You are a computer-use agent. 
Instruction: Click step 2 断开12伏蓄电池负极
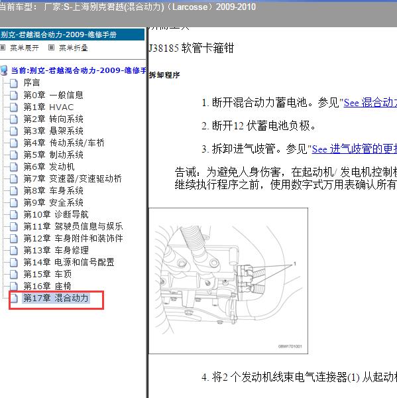(x=258, y=125)
